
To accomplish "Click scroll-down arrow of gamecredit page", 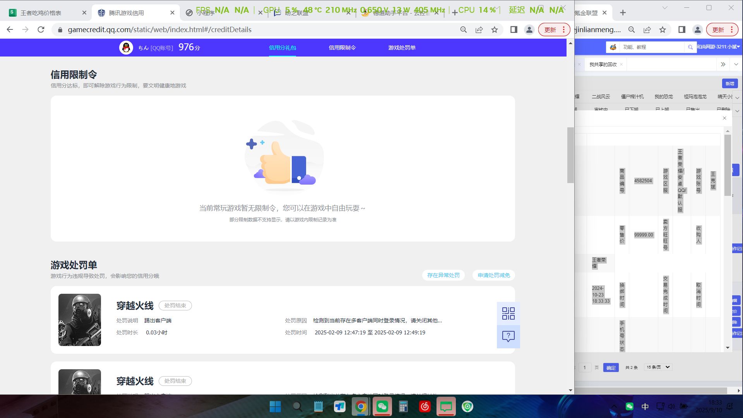I will point(570,390).
